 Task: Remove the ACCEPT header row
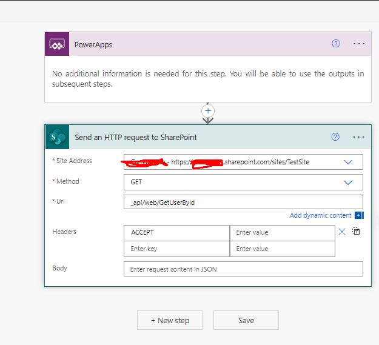(x=342, y=232)
